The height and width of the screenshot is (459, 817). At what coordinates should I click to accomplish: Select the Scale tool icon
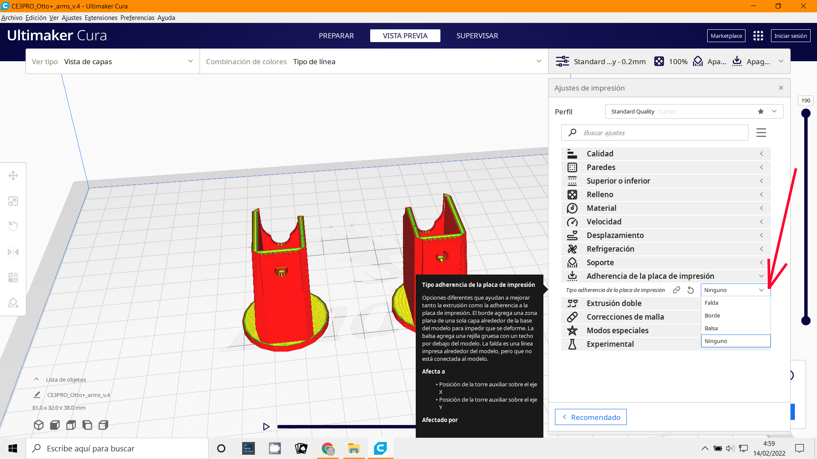coord(13,201)
